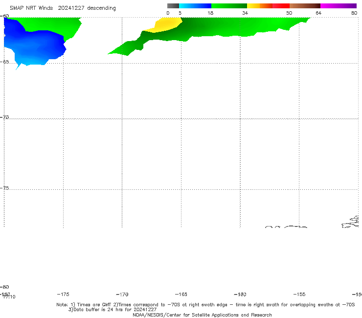The width and height of the screenshot is (362, 318).
Task: Click the word "descending" in the title
Action: click(x=102, y=8)
